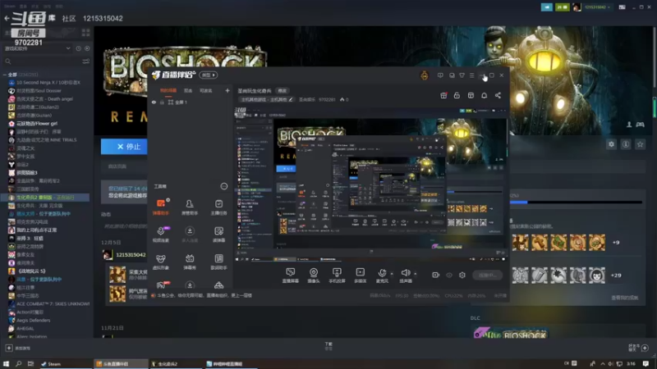The image size is (657, 369).
Task: Switch to the third scene tab
Action: tap(206, 90)
